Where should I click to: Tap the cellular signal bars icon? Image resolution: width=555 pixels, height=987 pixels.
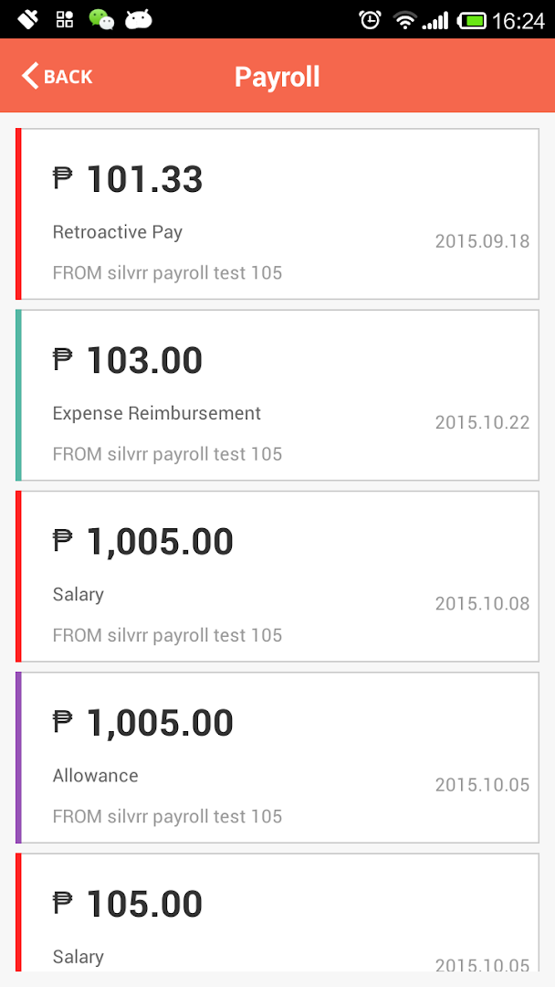point(435,19)
